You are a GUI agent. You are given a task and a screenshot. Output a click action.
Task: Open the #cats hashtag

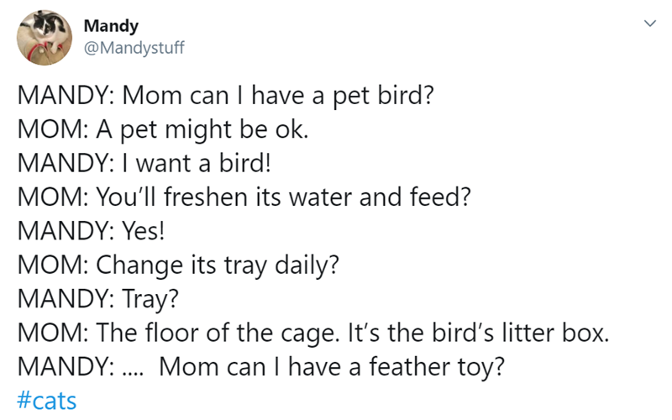47,401
